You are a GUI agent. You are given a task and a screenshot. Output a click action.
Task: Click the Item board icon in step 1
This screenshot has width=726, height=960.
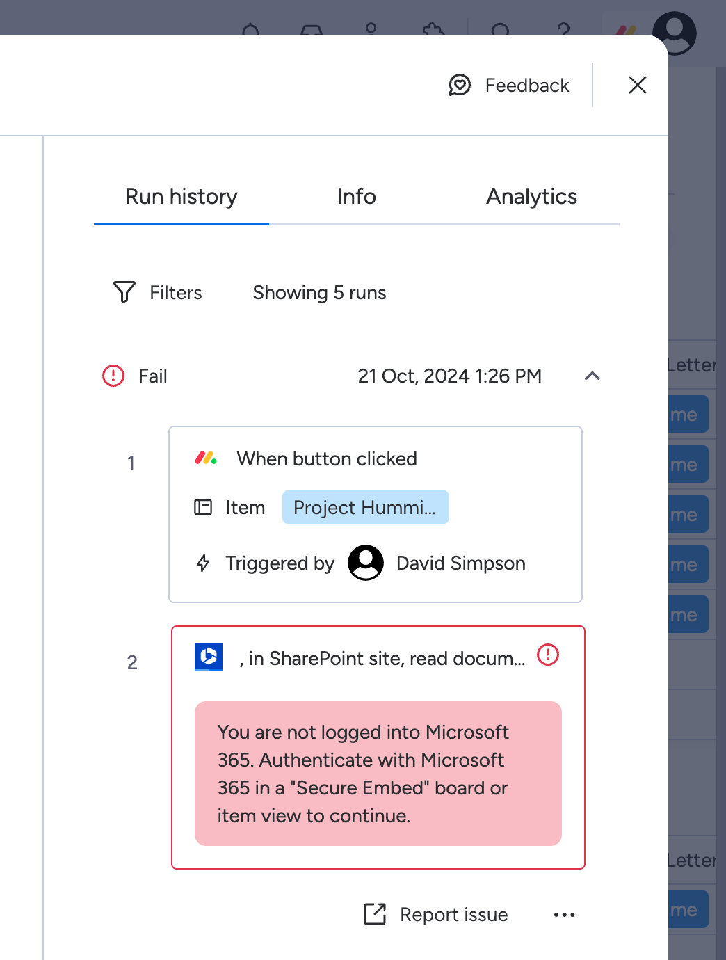tap(202, 507)
